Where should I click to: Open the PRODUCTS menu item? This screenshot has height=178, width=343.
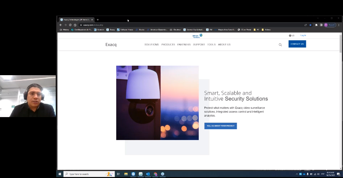point(168,44)
